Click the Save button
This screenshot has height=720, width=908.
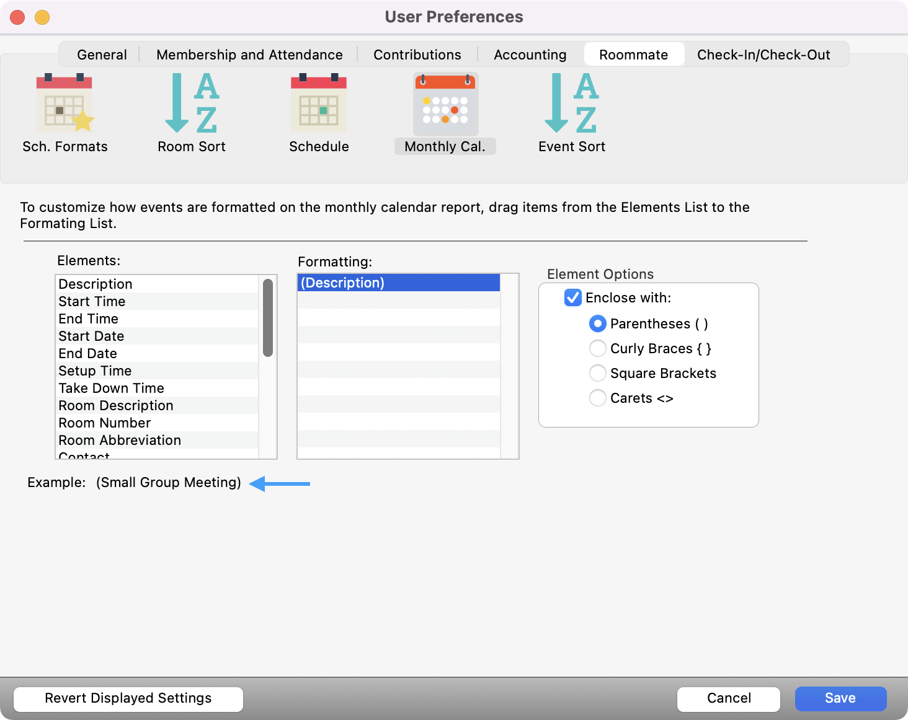[840, 698]
